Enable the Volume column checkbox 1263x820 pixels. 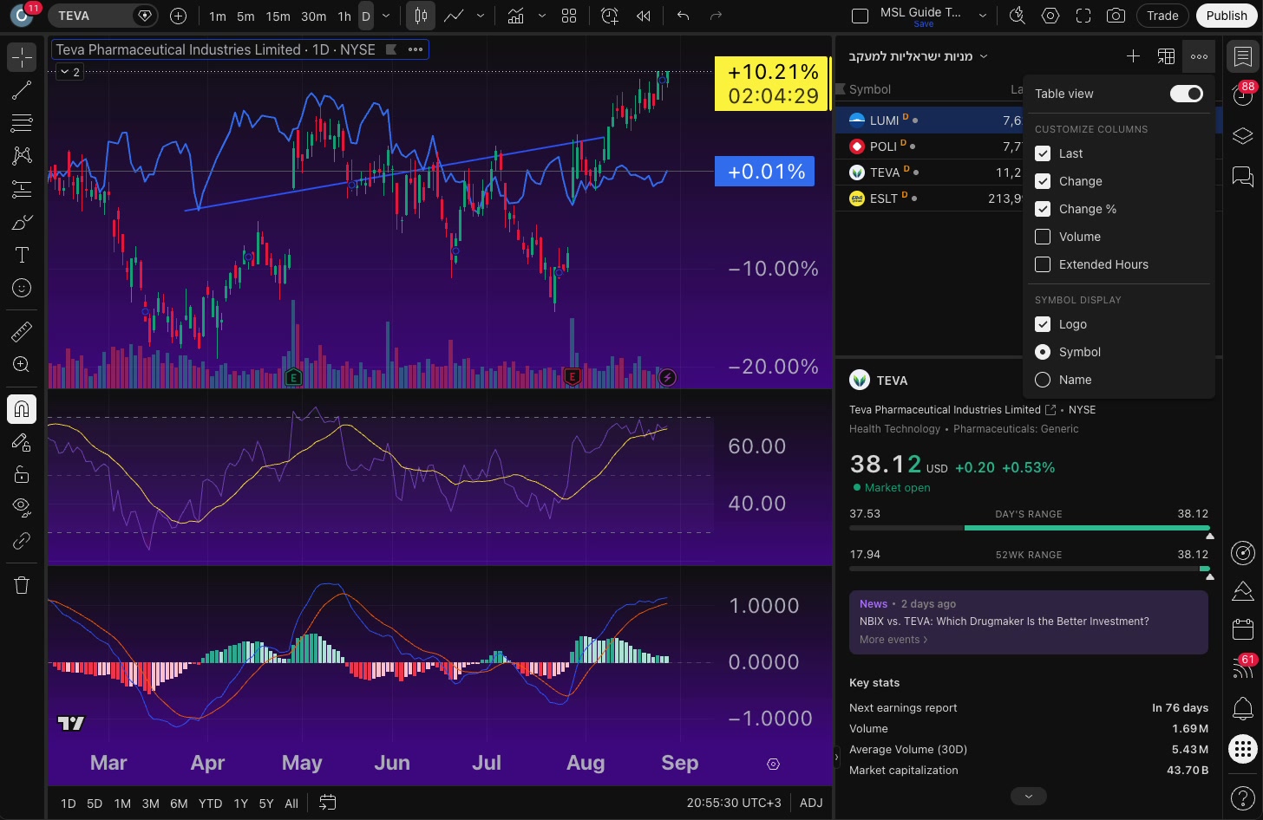(1043, 237)
